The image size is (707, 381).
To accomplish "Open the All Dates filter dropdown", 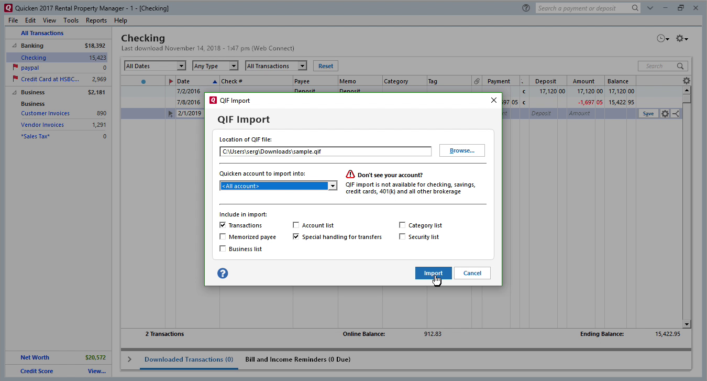I will 181,66.
